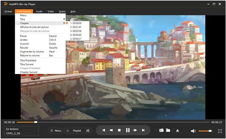Skip to next chapter with the next icon

click(143, 130)
